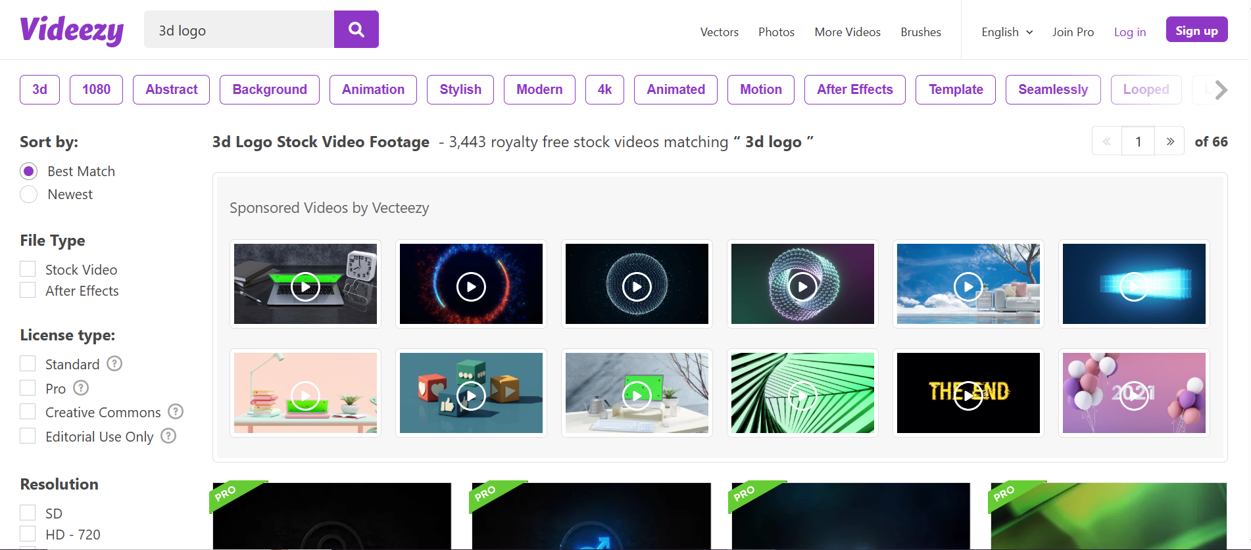The image size is (1251, 550).
Task: Go to the next results page arrow
Action: click(x=1170, y=141)
